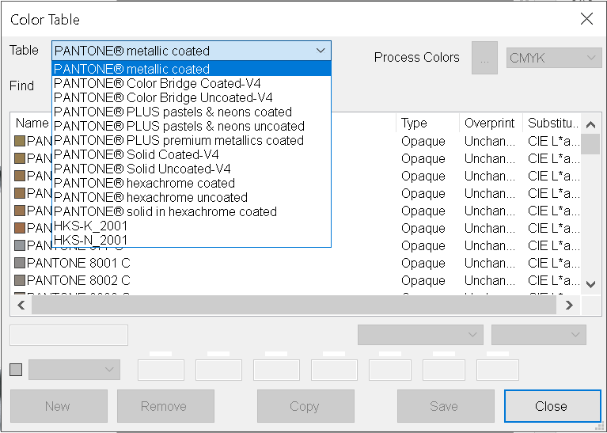607x433 pixels.
Task: Click the gray color preview swatch
Action: tap(16, 370)
